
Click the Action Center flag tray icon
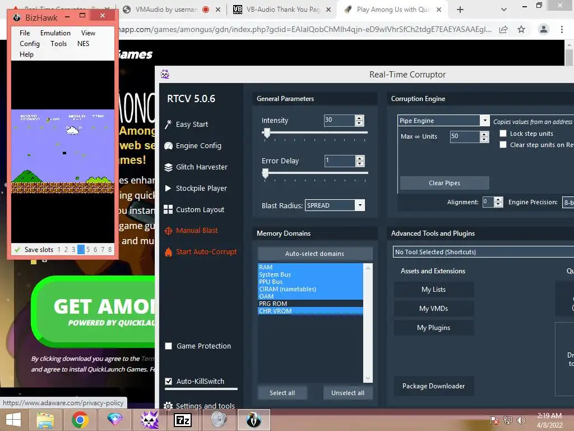tap(494, 420)
